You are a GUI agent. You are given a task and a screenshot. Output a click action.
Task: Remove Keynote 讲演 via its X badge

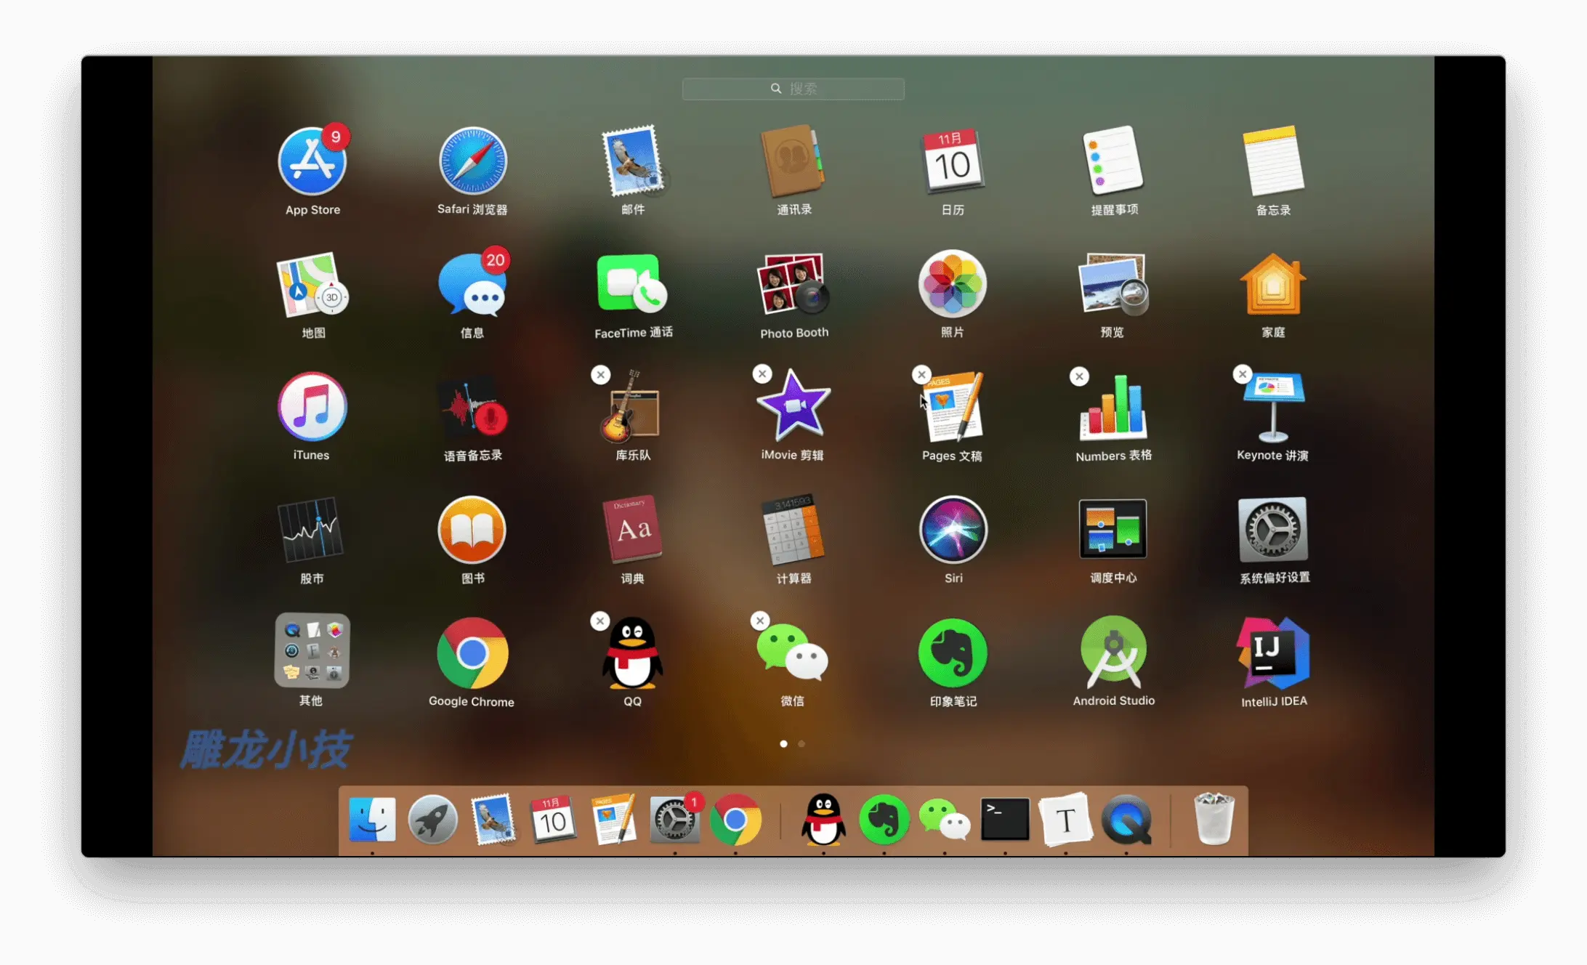pyautogui.click(x=1242, y=374)
